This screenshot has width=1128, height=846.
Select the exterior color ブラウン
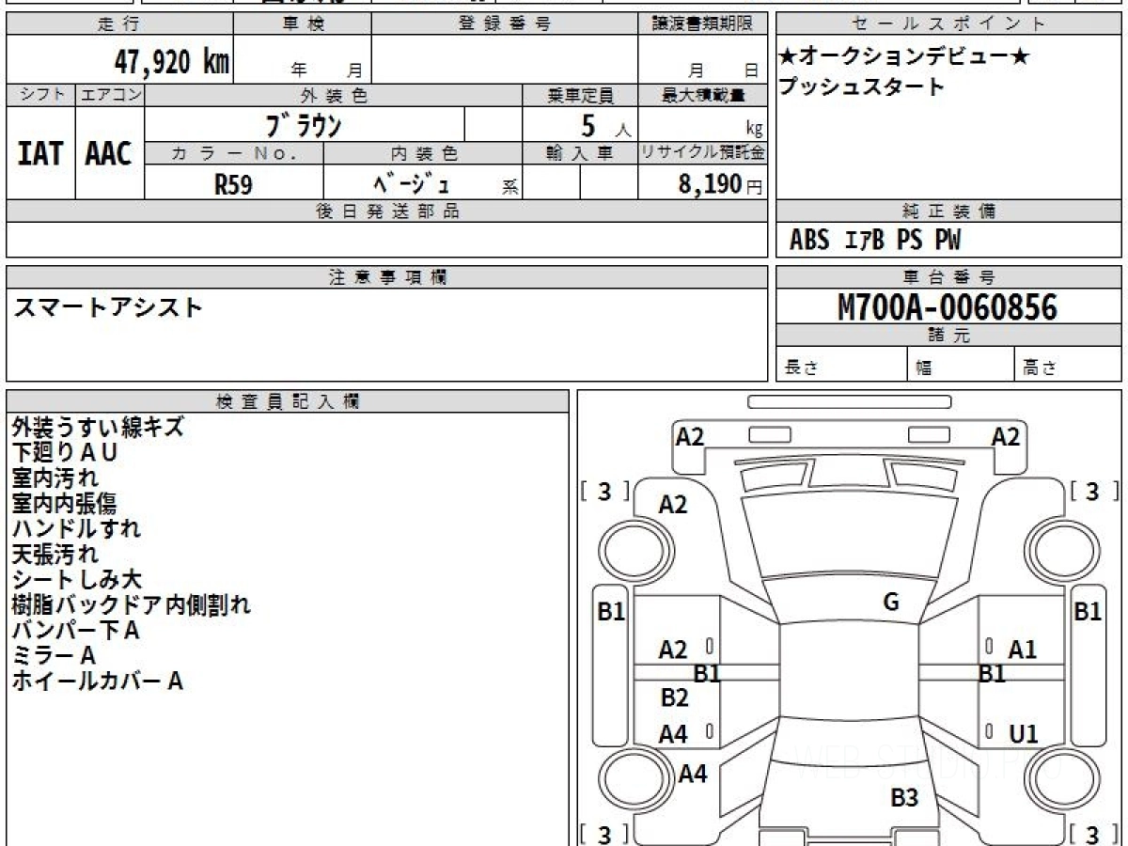[305, 125]
